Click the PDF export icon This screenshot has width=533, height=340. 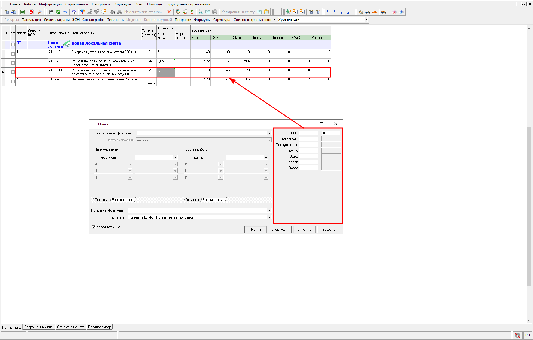pyautogui.click(x=31, y=12)
